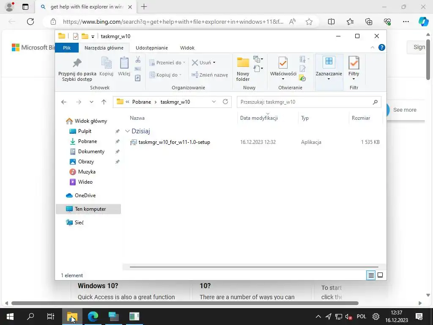433x325 pixels.
Task: Click the scissors cut icon
Action: coord(138,59)
